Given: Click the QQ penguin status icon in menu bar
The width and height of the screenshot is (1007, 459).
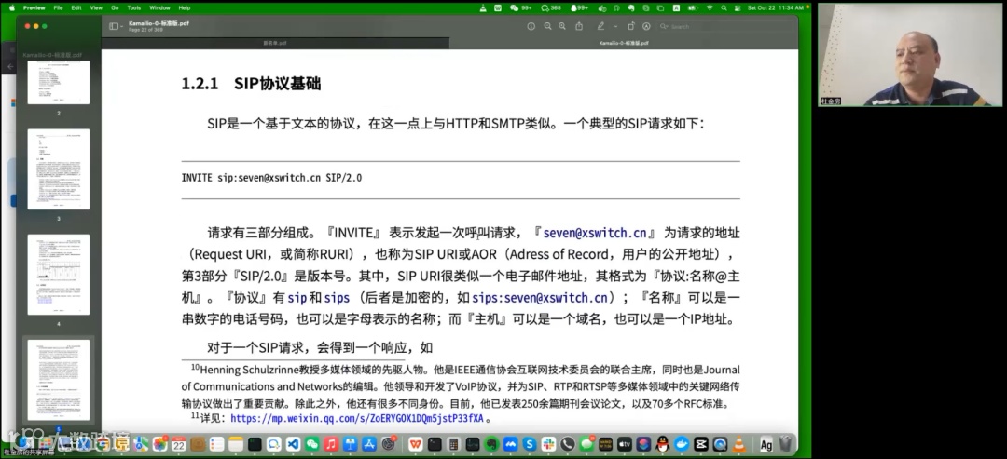Looking at the screenshot, I should tap(573, 7).
